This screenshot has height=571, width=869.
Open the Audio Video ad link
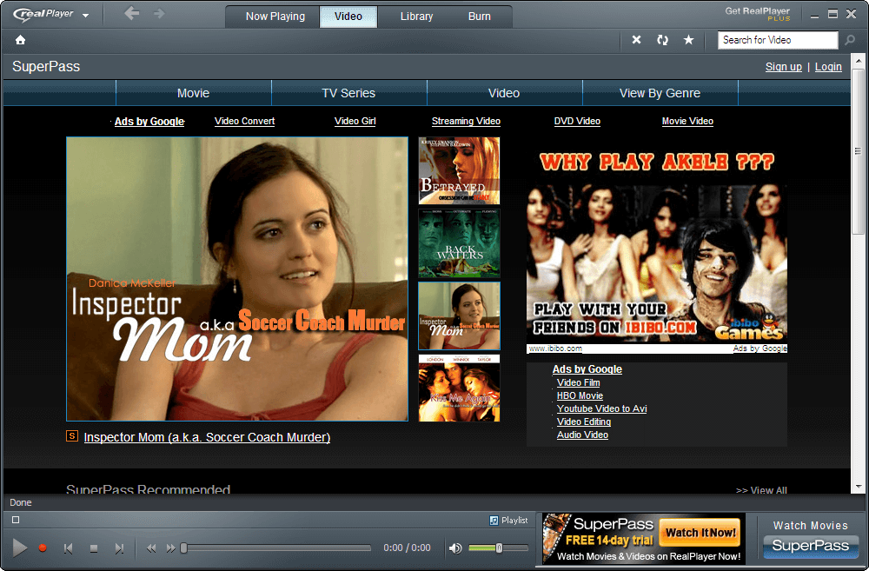[x=582, y=435]
